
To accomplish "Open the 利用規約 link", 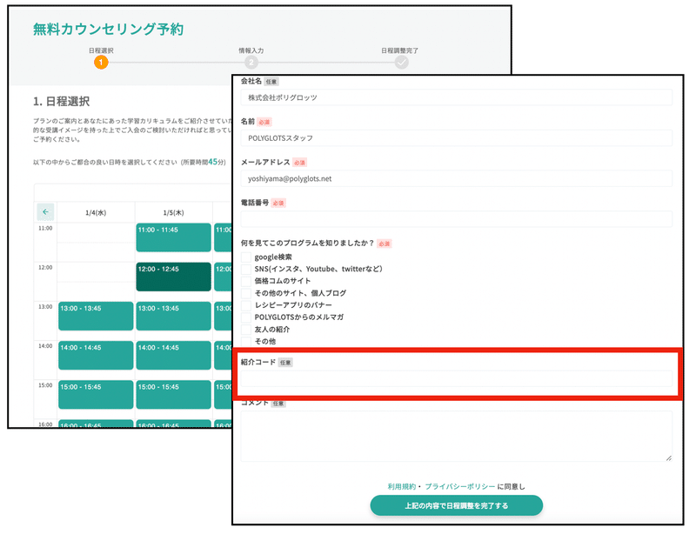I will coord(402,486).
